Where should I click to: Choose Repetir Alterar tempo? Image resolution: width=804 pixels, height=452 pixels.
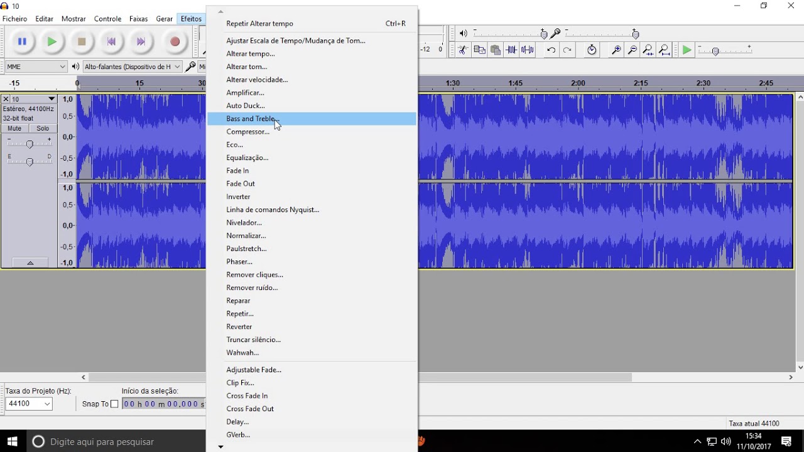(x=312, y=23)
